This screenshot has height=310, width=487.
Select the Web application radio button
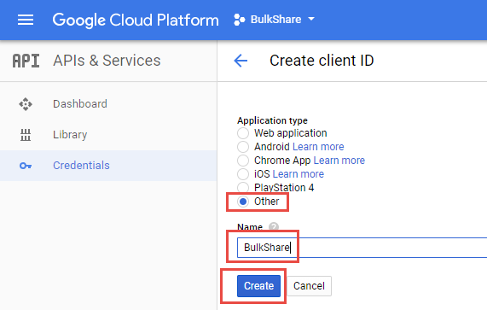(243, 133)
